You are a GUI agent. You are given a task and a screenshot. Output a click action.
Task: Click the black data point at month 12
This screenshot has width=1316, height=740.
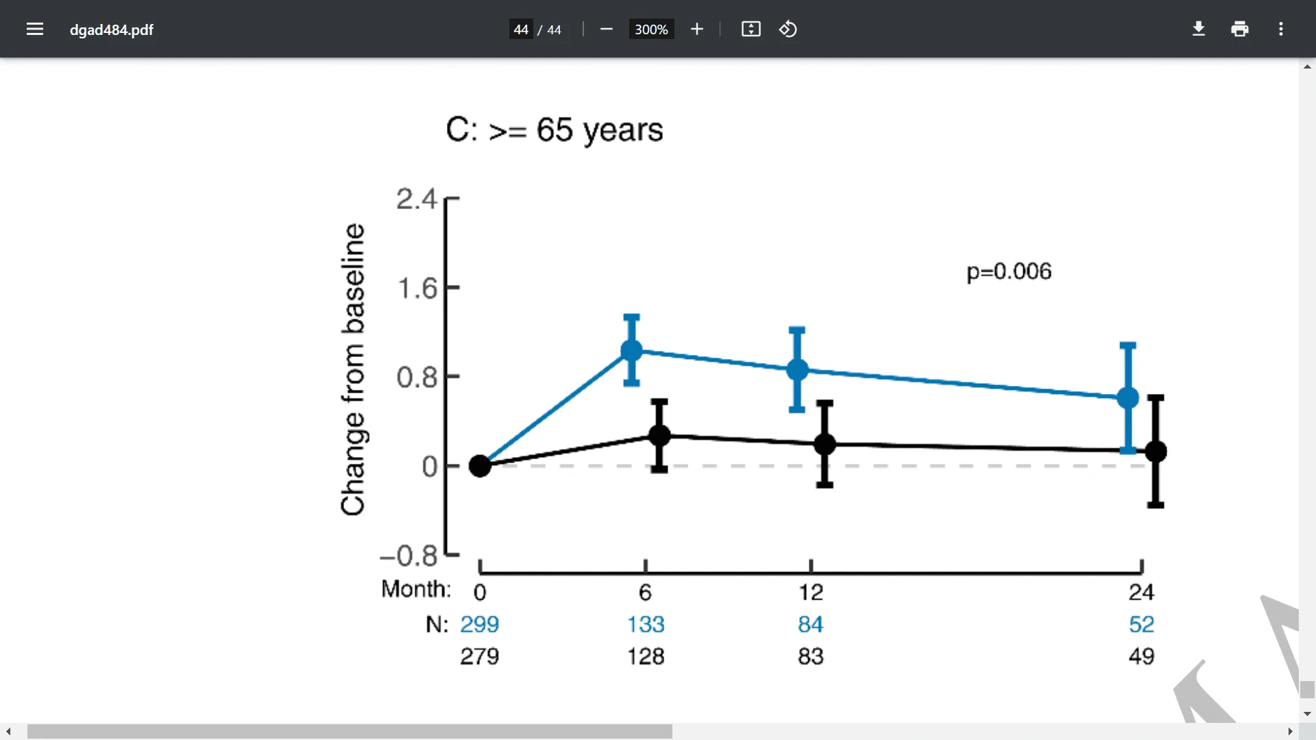click(825, 444)
